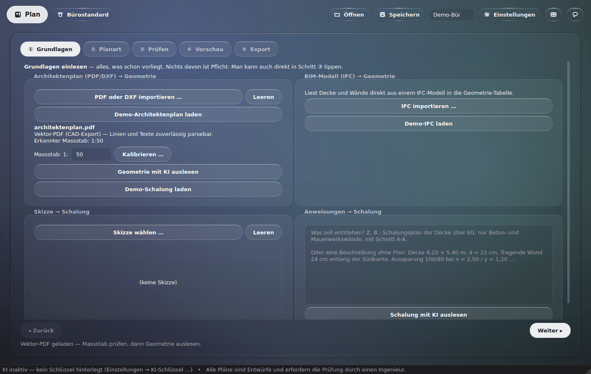Open the Prüfen step tab
The image size is (591, 374).
click(154, 49)
